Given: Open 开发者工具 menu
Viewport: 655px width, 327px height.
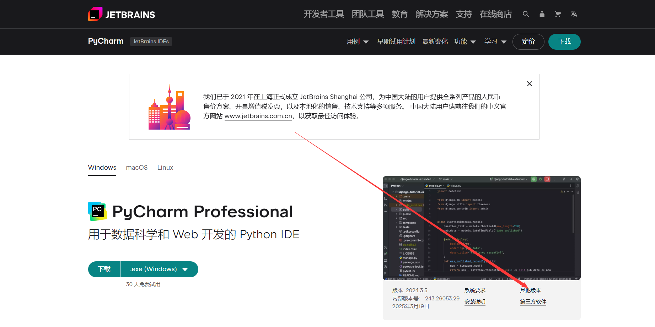Looking at the screenshot, I should 323,14.
